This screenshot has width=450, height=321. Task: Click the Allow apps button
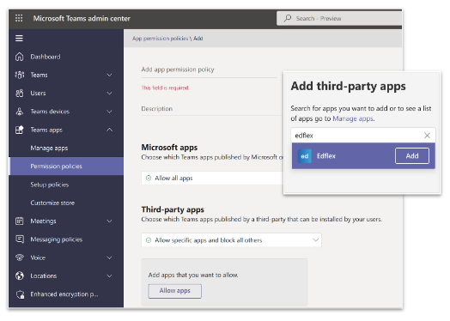click(175, 291)
